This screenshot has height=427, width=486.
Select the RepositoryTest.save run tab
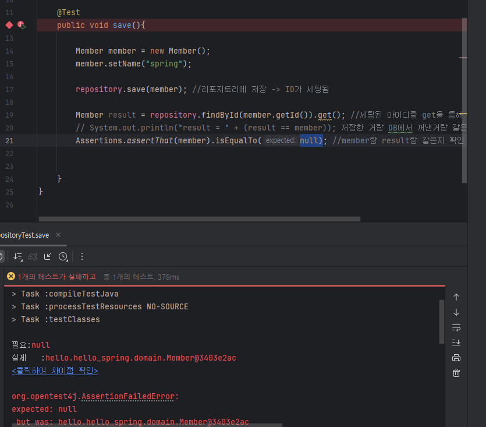[x=24, y=235]
